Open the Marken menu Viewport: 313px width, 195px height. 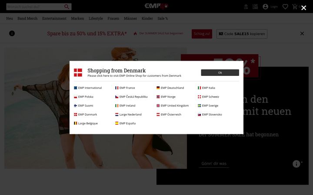tap(77, 18)
